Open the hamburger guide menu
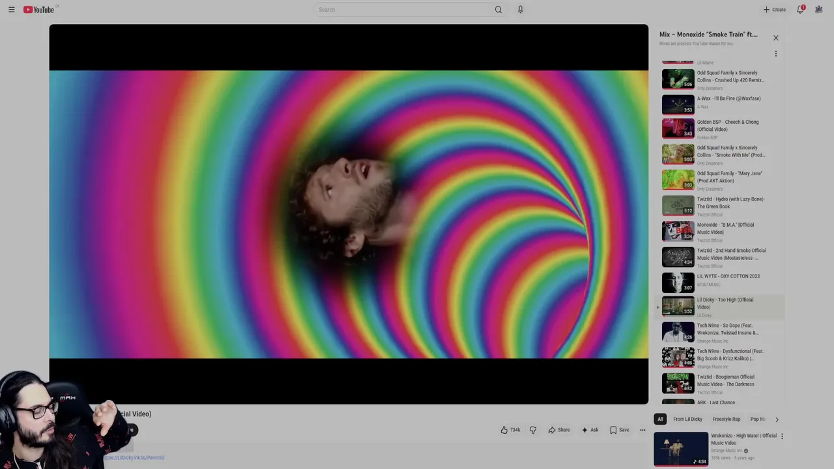 point(11,10)
